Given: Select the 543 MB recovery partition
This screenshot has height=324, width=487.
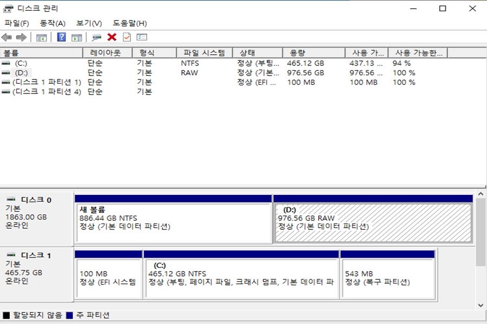Looking at the screenshot, I should pos(387,275).
